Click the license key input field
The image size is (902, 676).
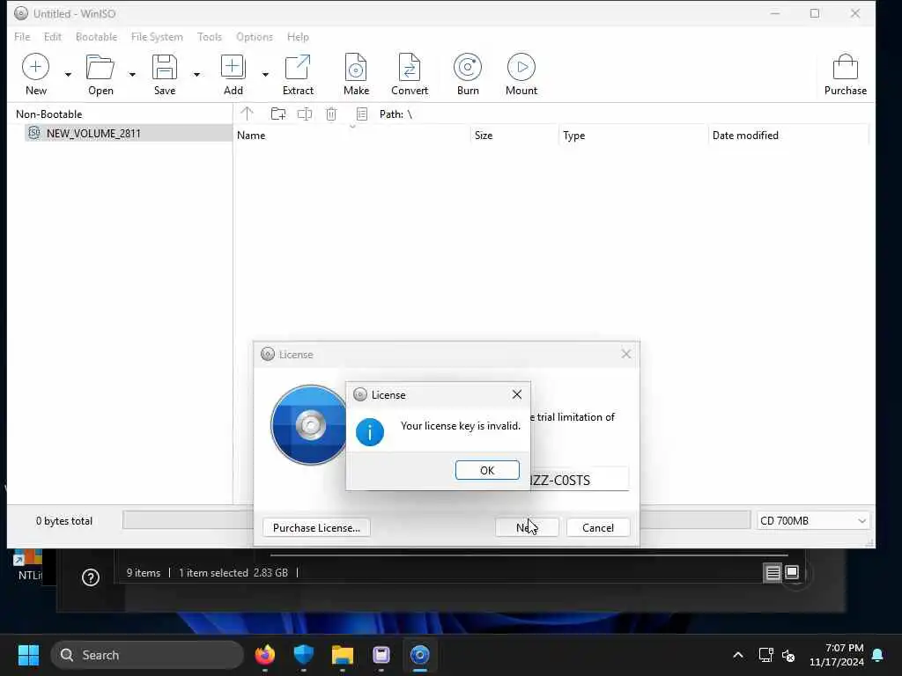pos(579,480)
